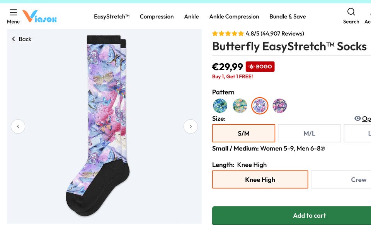This screenshot has width=371, height=225.
Task: Choose the Knee High length option
Action: [260, 179]
